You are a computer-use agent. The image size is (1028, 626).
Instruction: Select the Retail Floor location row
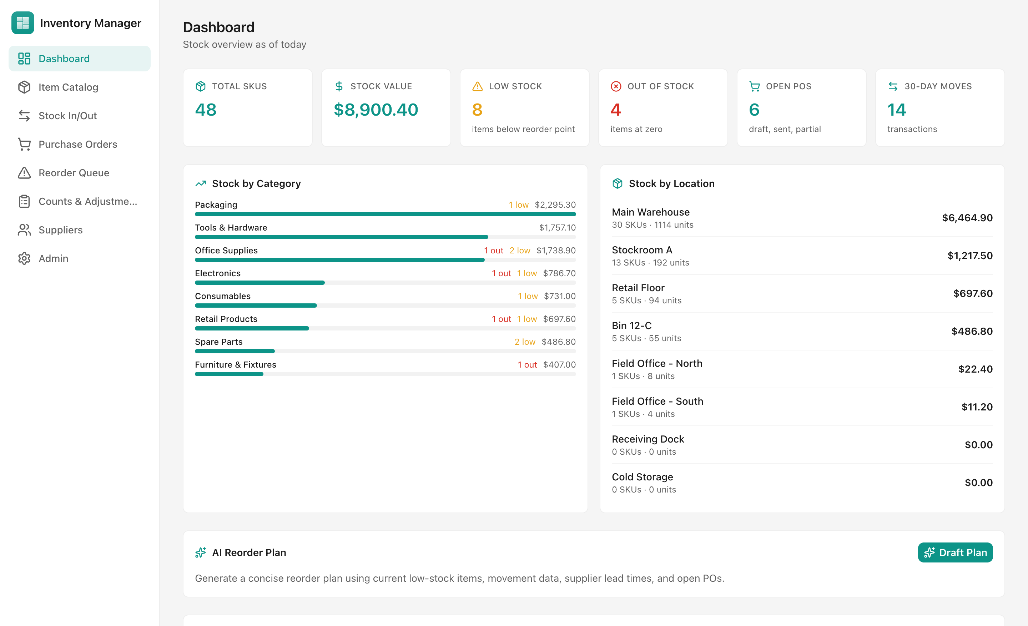coord(802,294)
